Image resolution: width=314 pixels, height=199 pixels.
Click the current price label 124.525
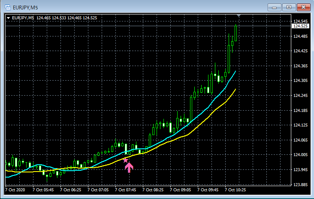300,26
